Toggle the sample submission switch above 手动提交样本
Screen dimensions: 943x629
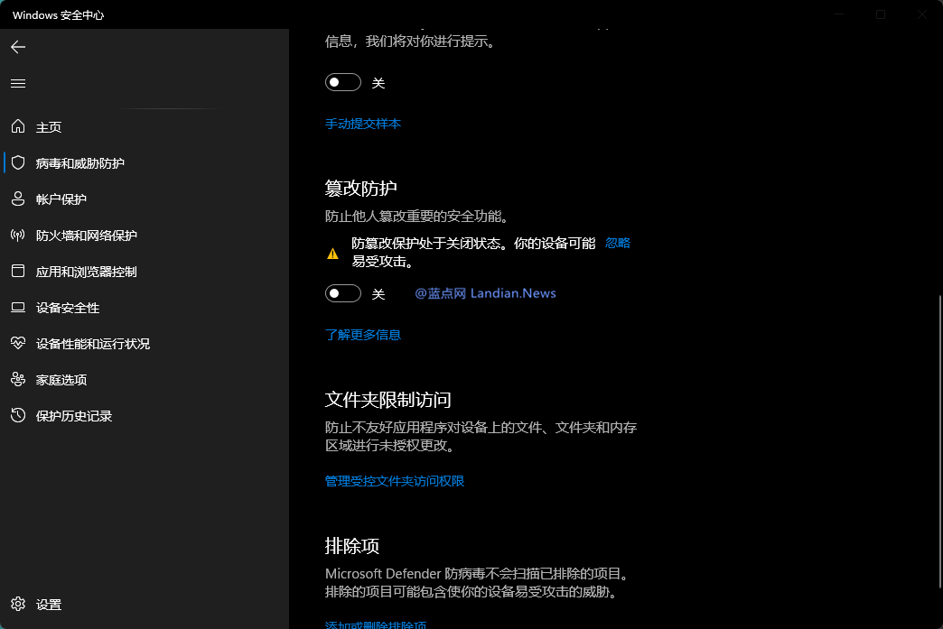pos(343,82)
